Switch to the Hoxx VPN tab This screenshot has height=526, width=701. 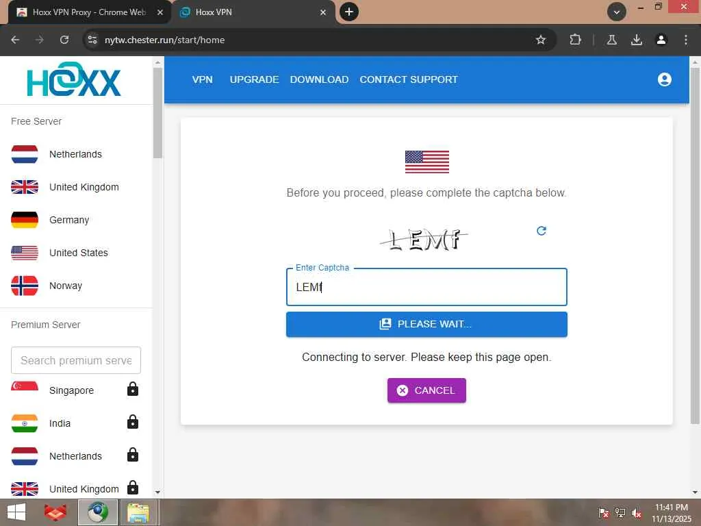coord(253,12)
